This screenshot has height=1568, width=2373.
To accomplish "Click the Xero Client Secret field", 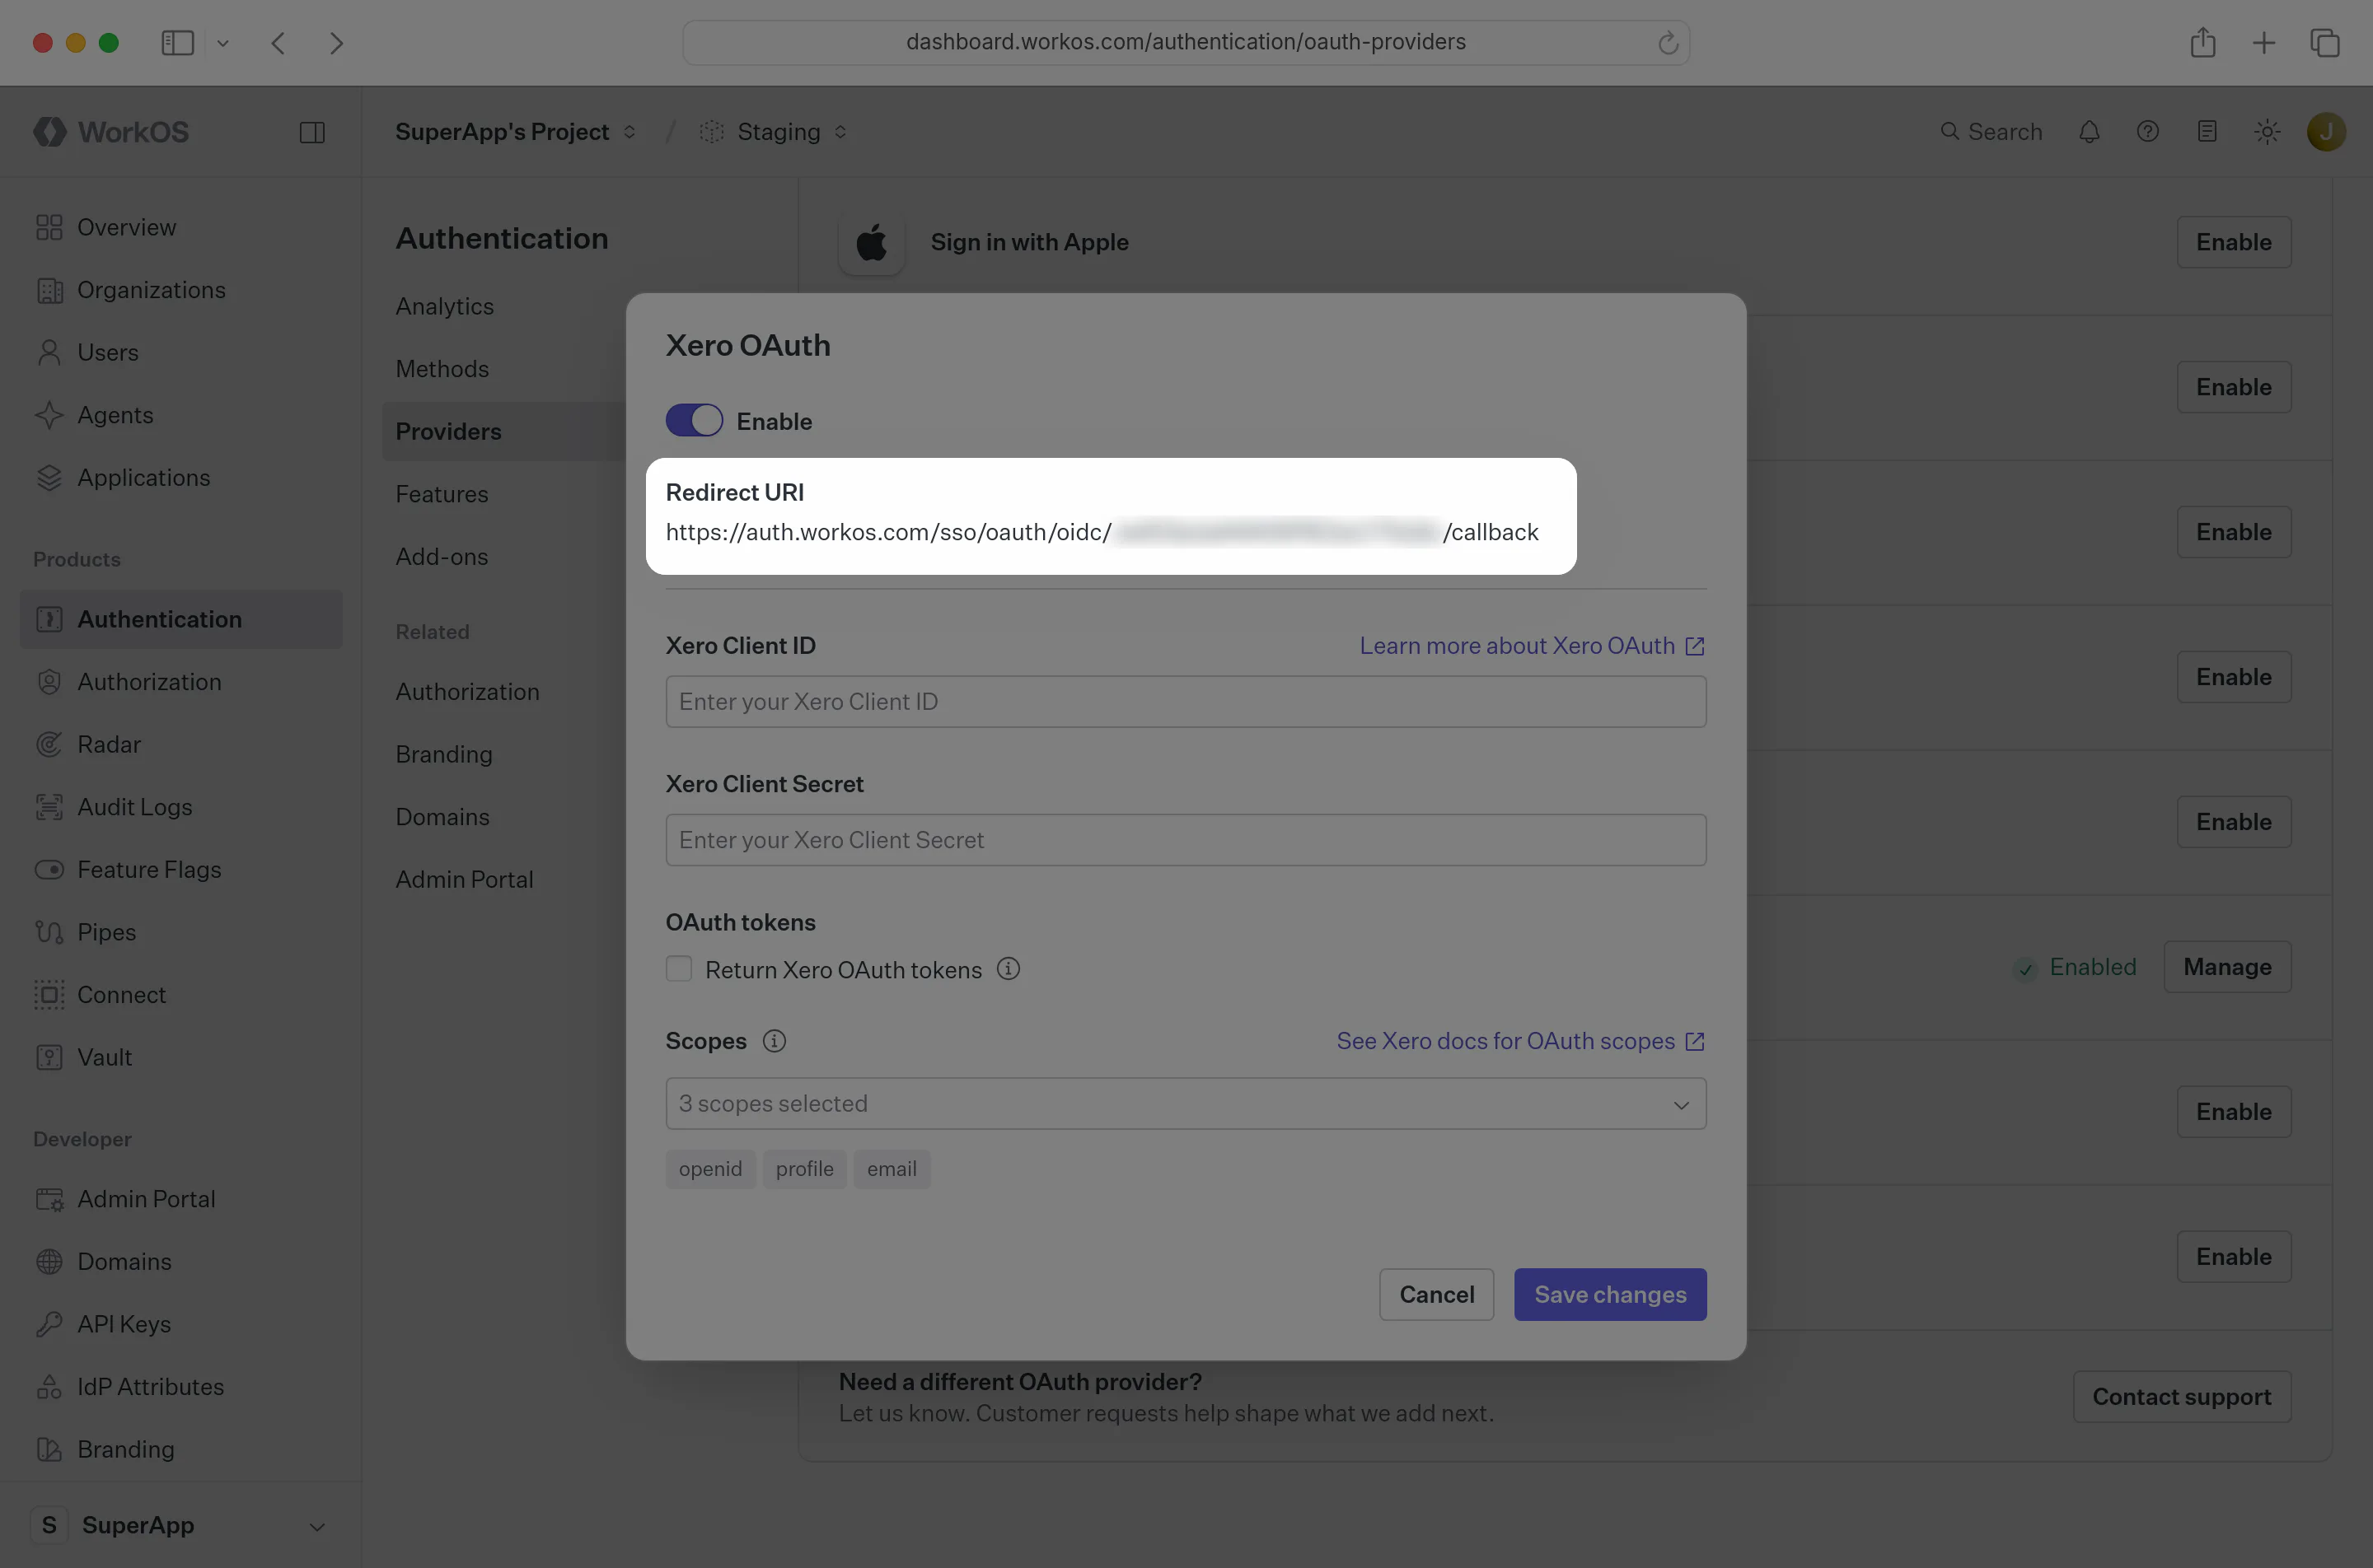I will pyautogui.click(x=1186, y=840).
